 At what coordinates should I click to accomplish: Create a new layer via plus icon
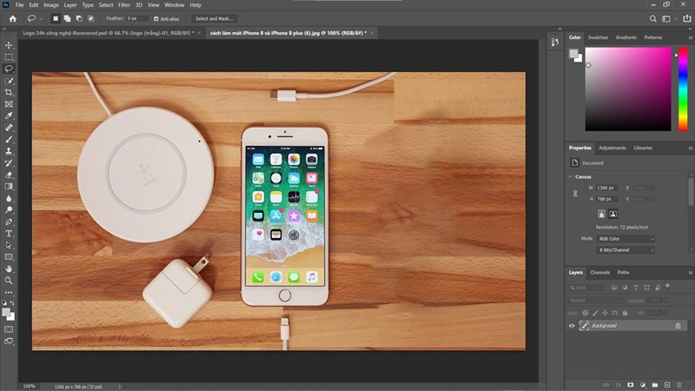(667, 385)
